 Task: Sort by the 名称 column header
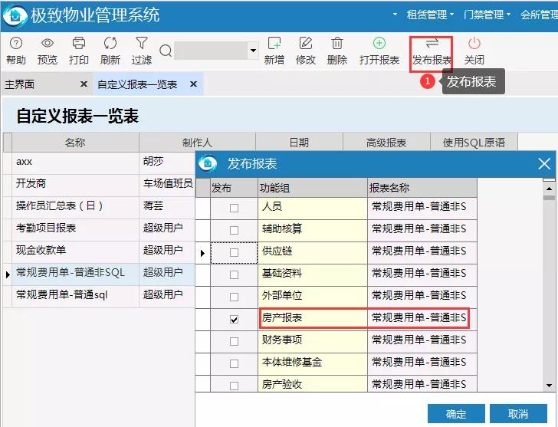75,143
